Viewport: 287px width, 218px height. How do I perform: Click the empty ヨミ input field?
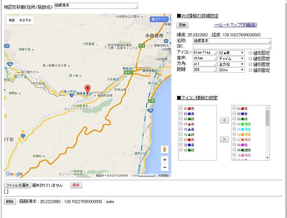tap(232, 47)
